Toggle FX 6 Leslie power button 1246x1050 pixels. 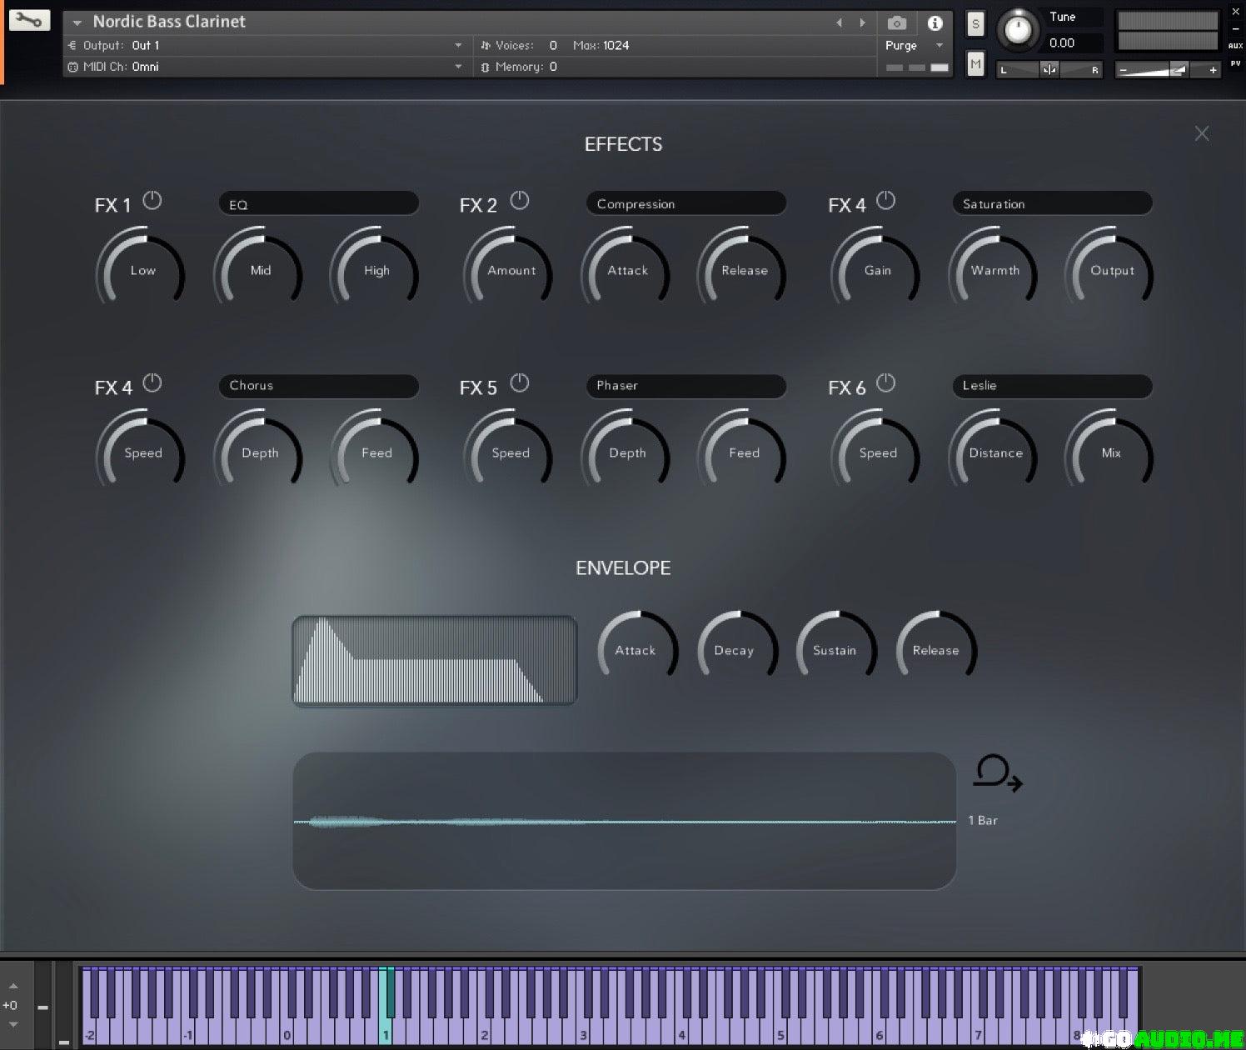[x=885, y=383]
